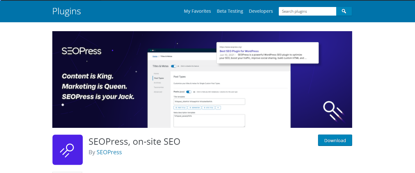Focus the Search plugins field
415x173 pixels.
(x=308, y=11)
